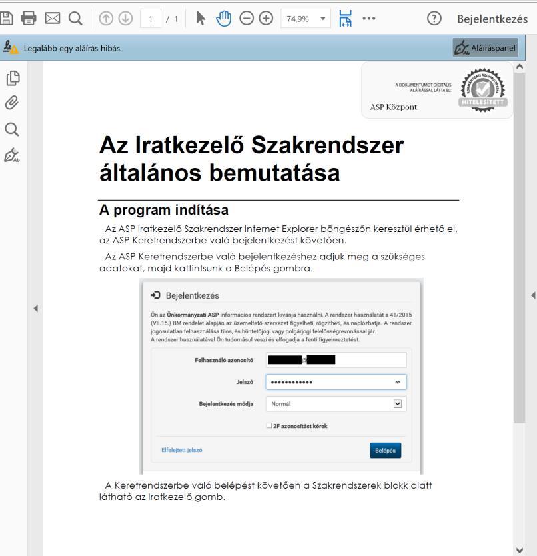Go to next page with down arrow

click(125, 19)
